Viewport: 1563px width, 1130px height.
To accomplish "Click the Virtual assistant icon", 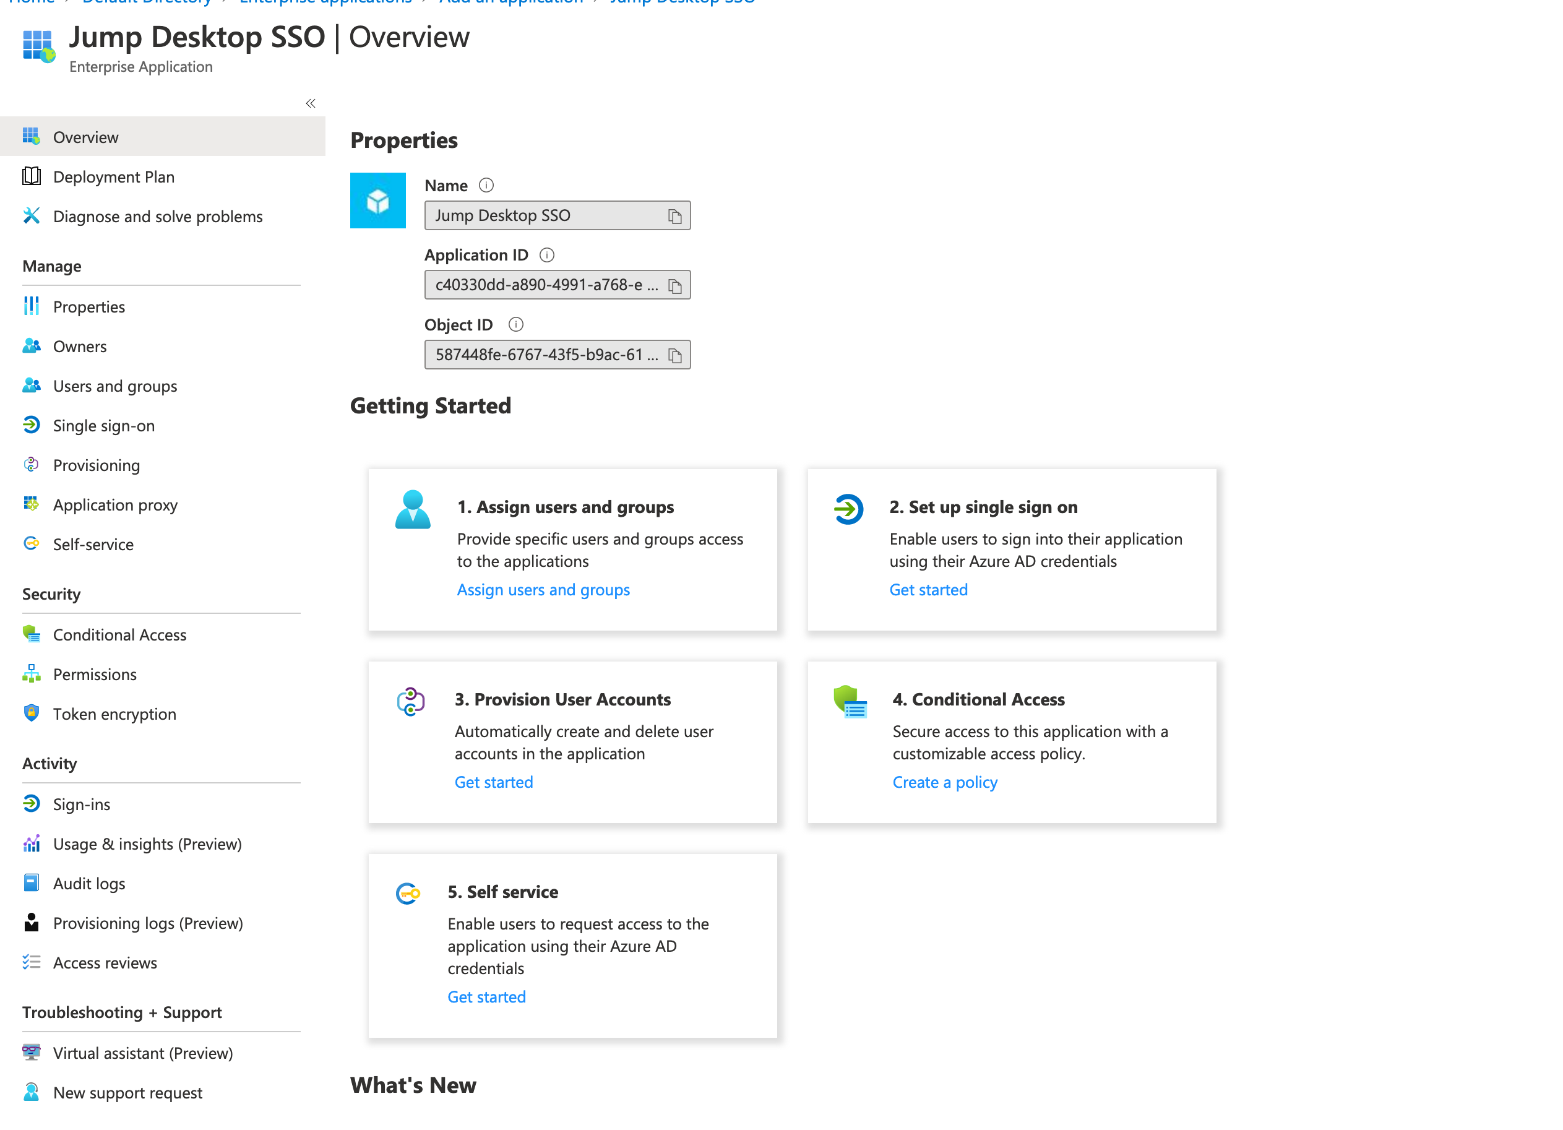I will 31,1053.
